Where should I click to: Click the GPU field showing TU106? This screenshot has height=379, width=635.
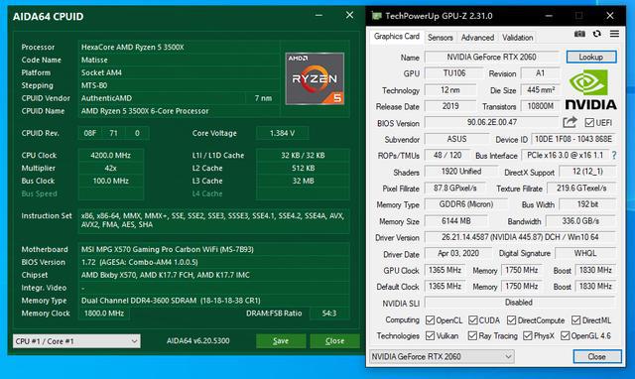pyautogui.click(x=454, y=73)
